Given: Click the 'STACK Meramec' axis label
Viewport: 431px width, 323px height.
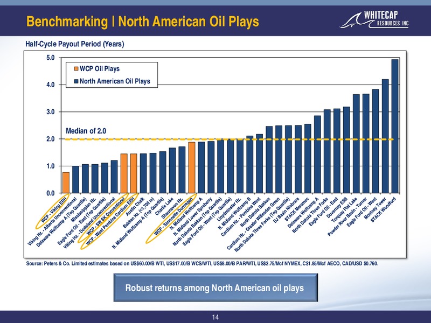Looking at the screenshot, I should pyautogui.click(x=297, y=209).
